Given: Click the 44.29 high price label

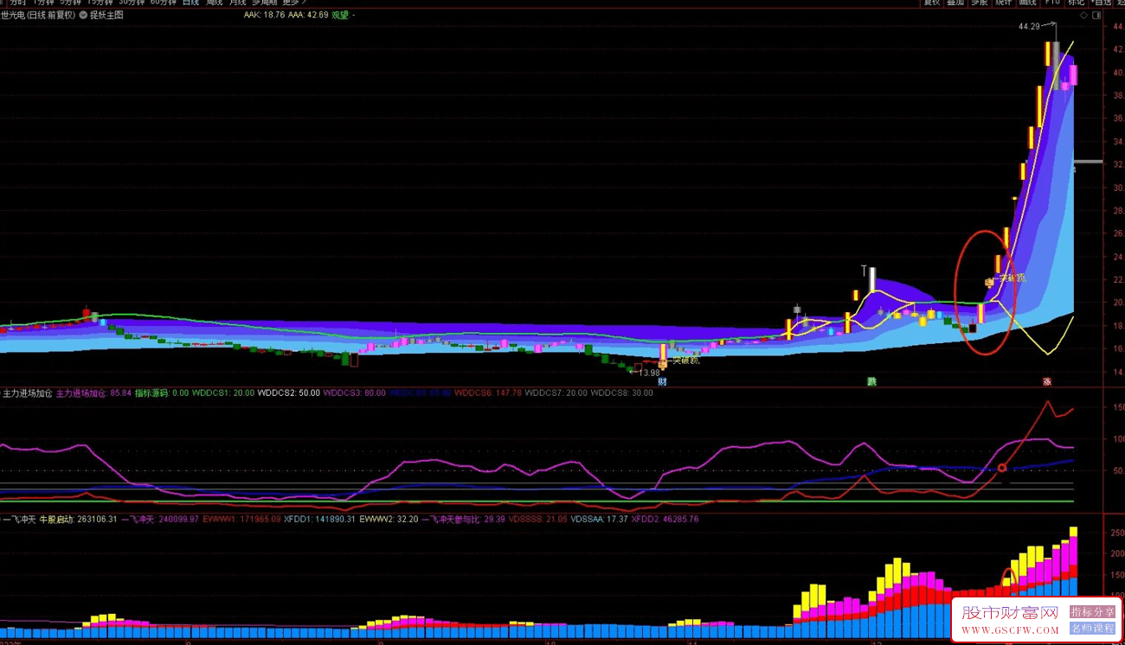Looking at the screenshot, I should click(x=1029, y=27).
